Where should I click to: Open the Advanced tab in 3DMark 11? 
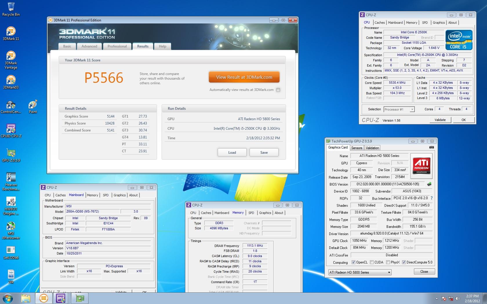[89, 46]
